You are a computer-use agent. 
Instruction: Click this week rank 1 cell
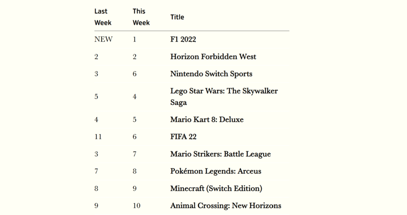coord(134,39)
